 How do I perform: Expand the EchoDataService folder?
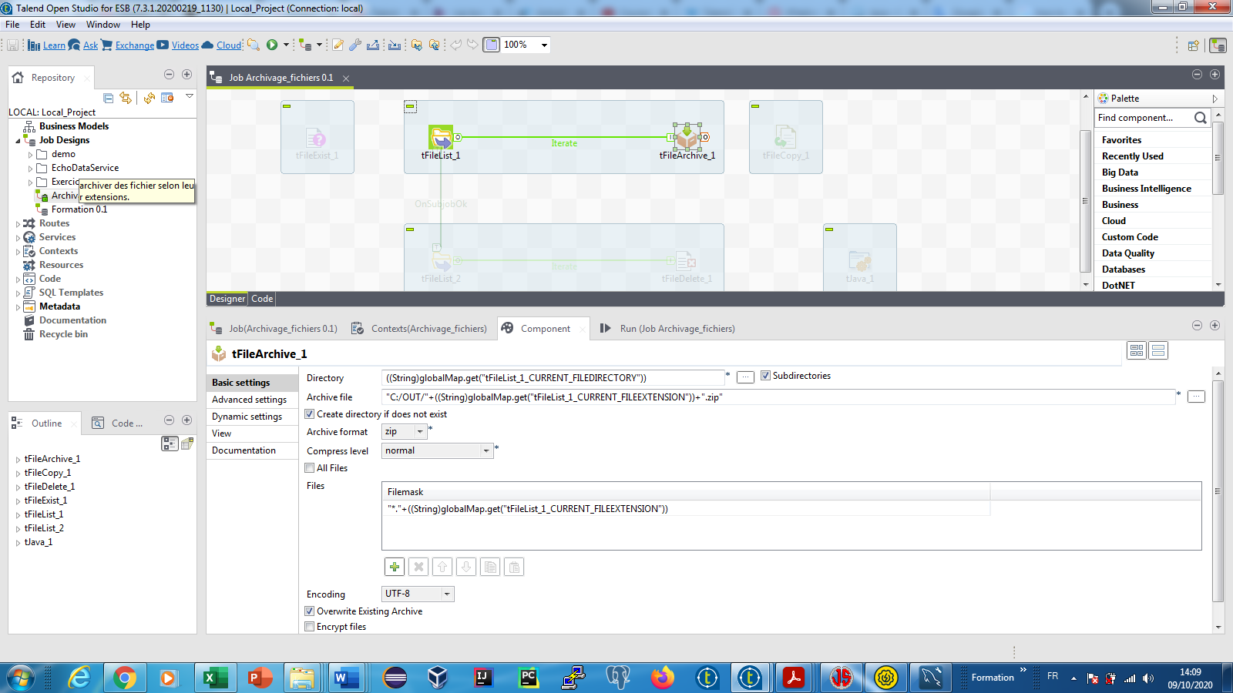30,169
